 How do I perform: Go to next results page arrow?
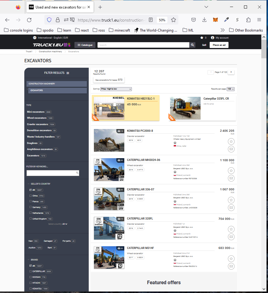(231, 72)
